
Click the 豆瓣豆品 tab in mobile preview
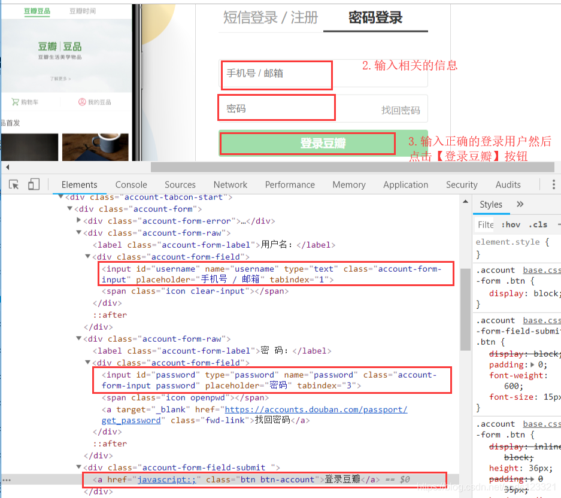37,11
